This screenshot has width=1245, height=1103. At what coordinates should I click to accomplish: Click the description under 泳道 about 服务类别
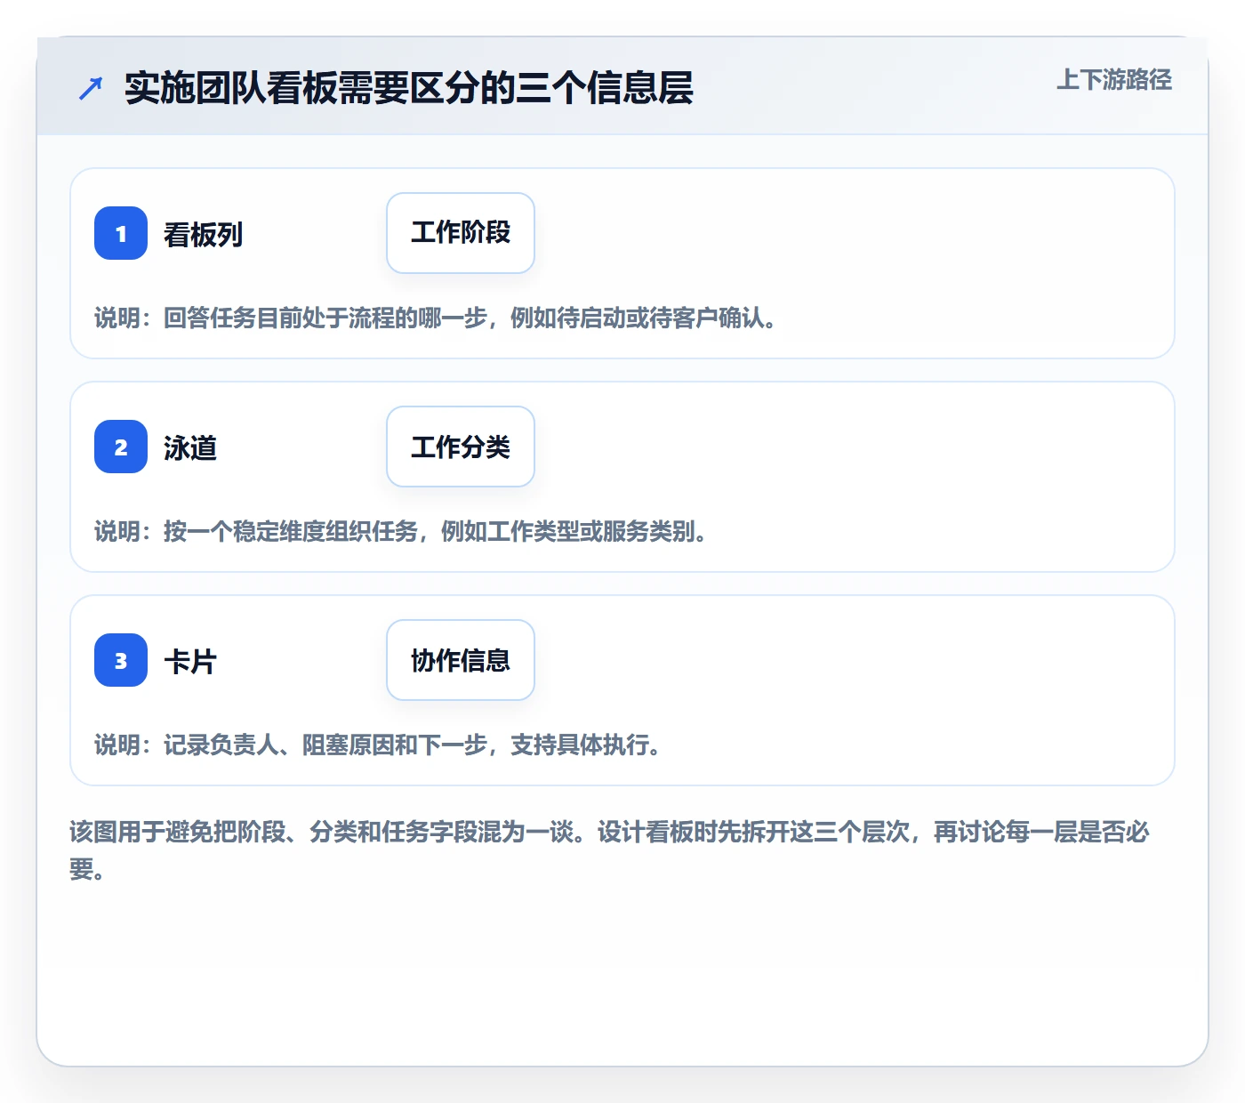(x=401, y=532)
